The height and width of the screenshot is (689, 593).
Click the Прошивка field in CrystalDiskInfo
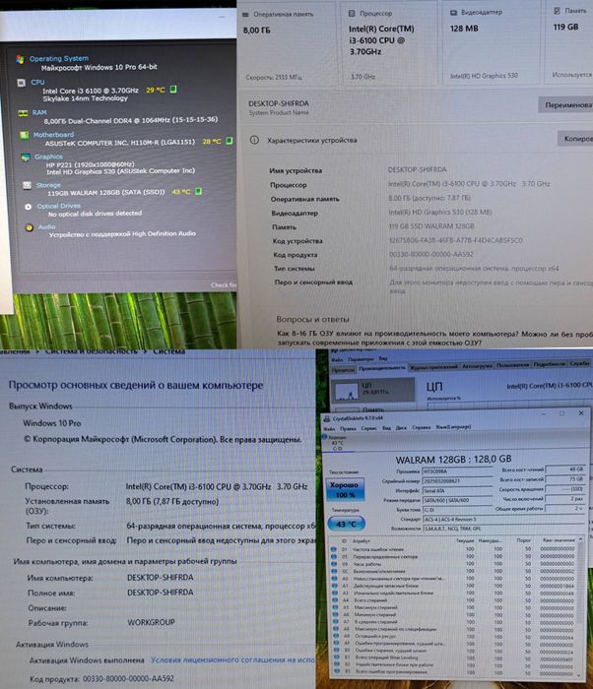457,471
